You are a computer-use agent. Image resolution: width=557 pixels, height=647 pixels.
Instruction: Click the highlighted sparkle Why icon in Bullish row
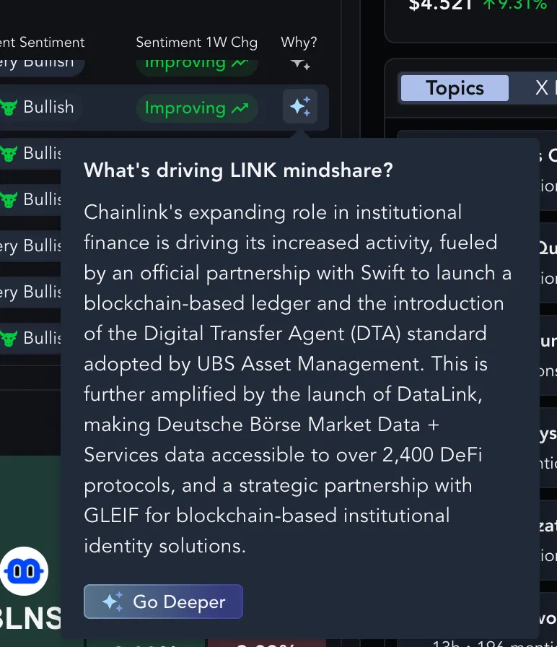pyautogui.click(x=300, y=107)
